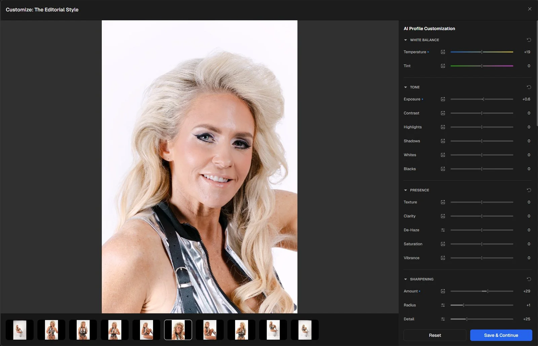Select the highlighted sixth filmstrip thumbnail
The height and width of the screenshot is (346, 538).
click(x=178, y=330)
